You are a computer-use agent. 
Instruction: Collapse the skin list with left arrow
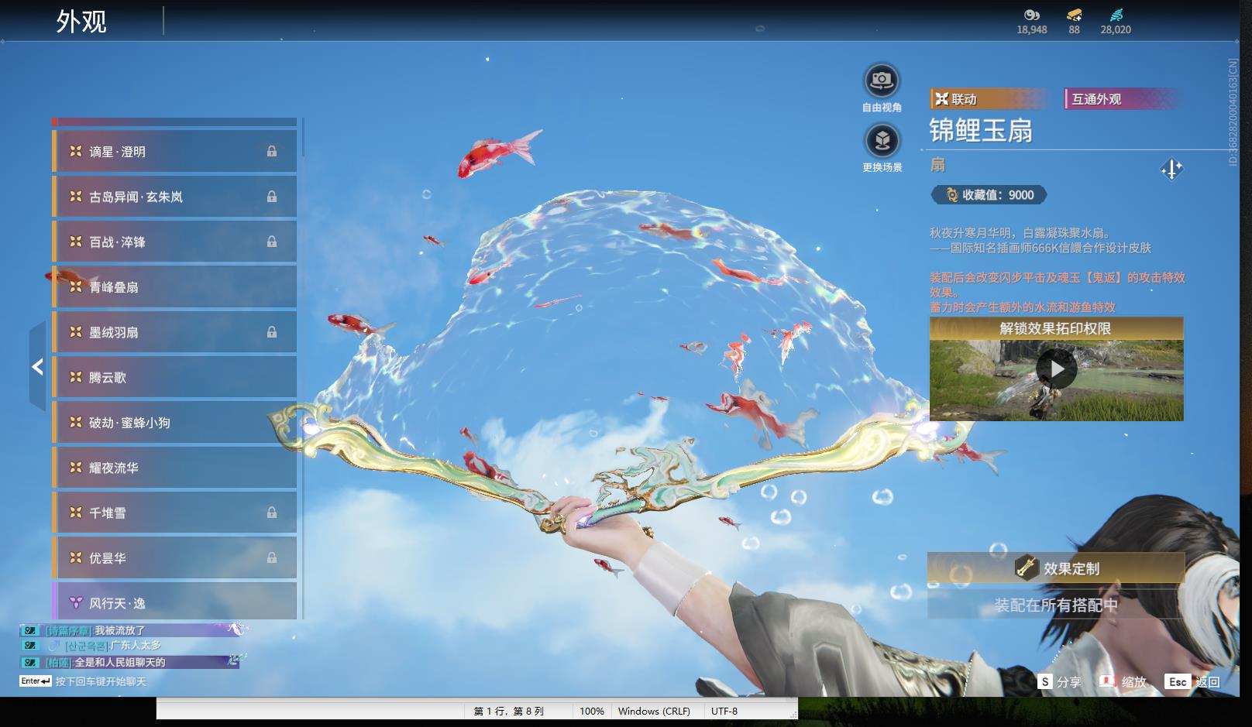(x=37, y=366)
